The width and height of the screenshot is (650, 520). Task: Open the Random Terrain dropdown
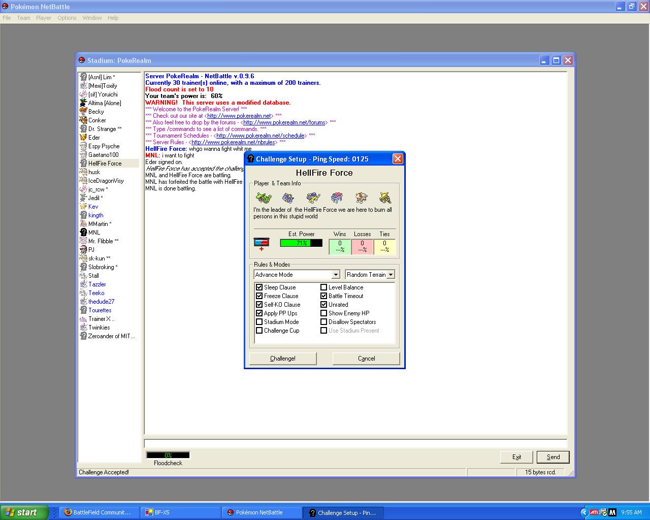point(391,275)
